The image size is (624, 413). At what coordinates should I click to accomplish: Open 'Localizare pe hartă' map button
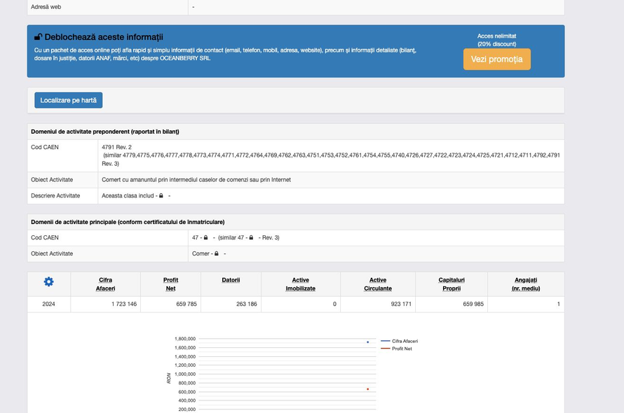pyautogui.click(x=69, y=101)
